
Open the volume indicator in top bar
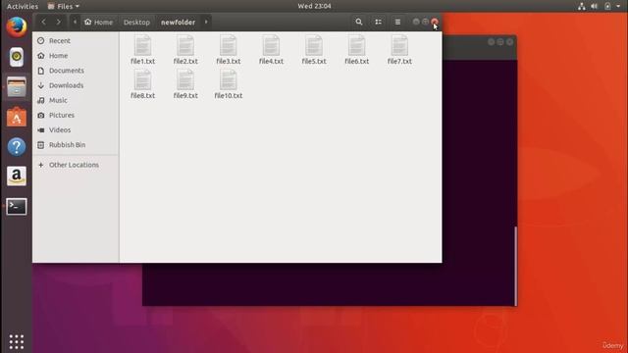pyautogui.click(x=595, y=6)
